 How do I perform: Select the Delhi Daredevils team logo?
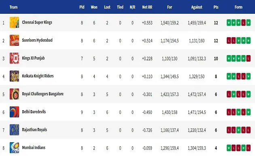pos(14,112)
